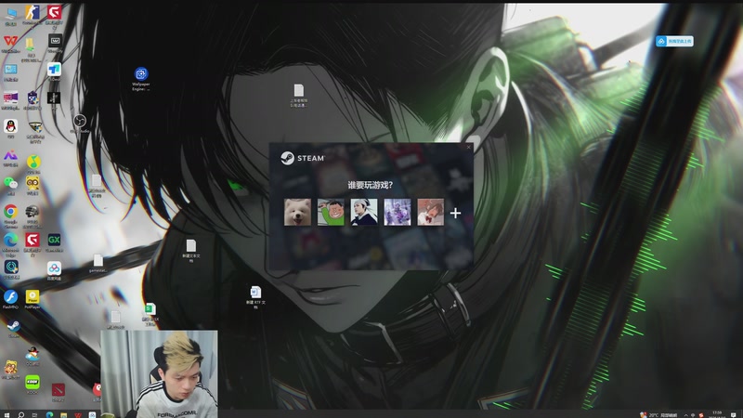Add a new Steam account with plus button
This screenshot has width=743, height=418.
click(455, 214)
